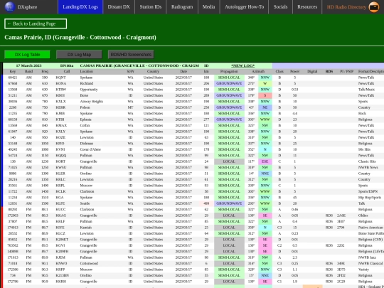Select call sign KRFP cell
Image resolution: width=384 pixels, height=288 pixels.
(60, 270)
